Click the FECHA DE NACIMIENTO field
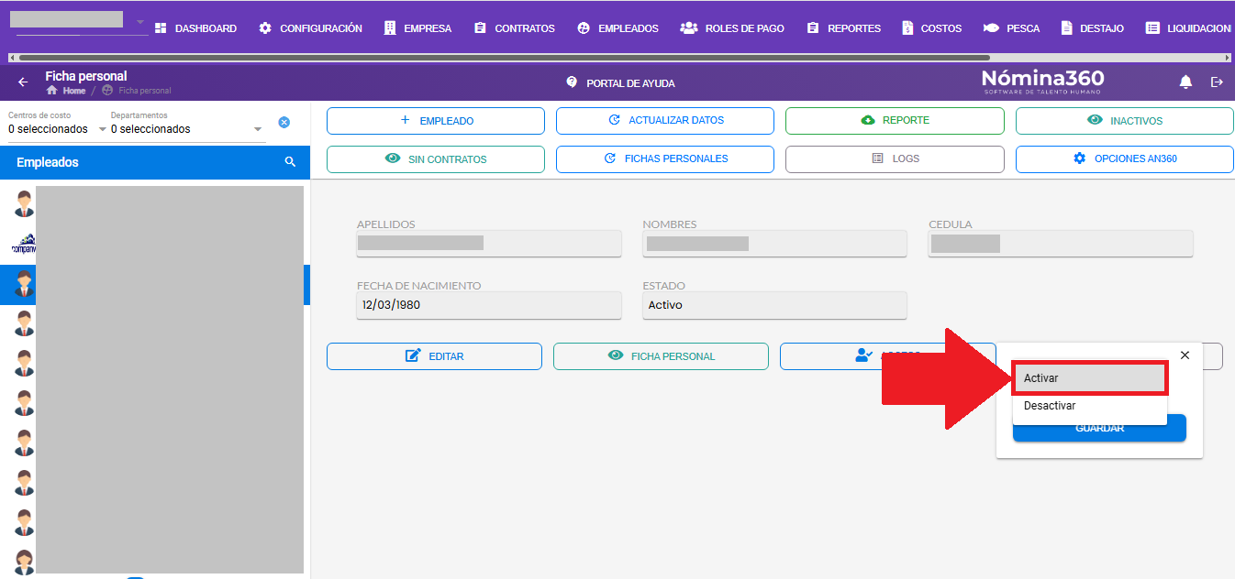Screen dimensions: 1235x579 (489, 305)
